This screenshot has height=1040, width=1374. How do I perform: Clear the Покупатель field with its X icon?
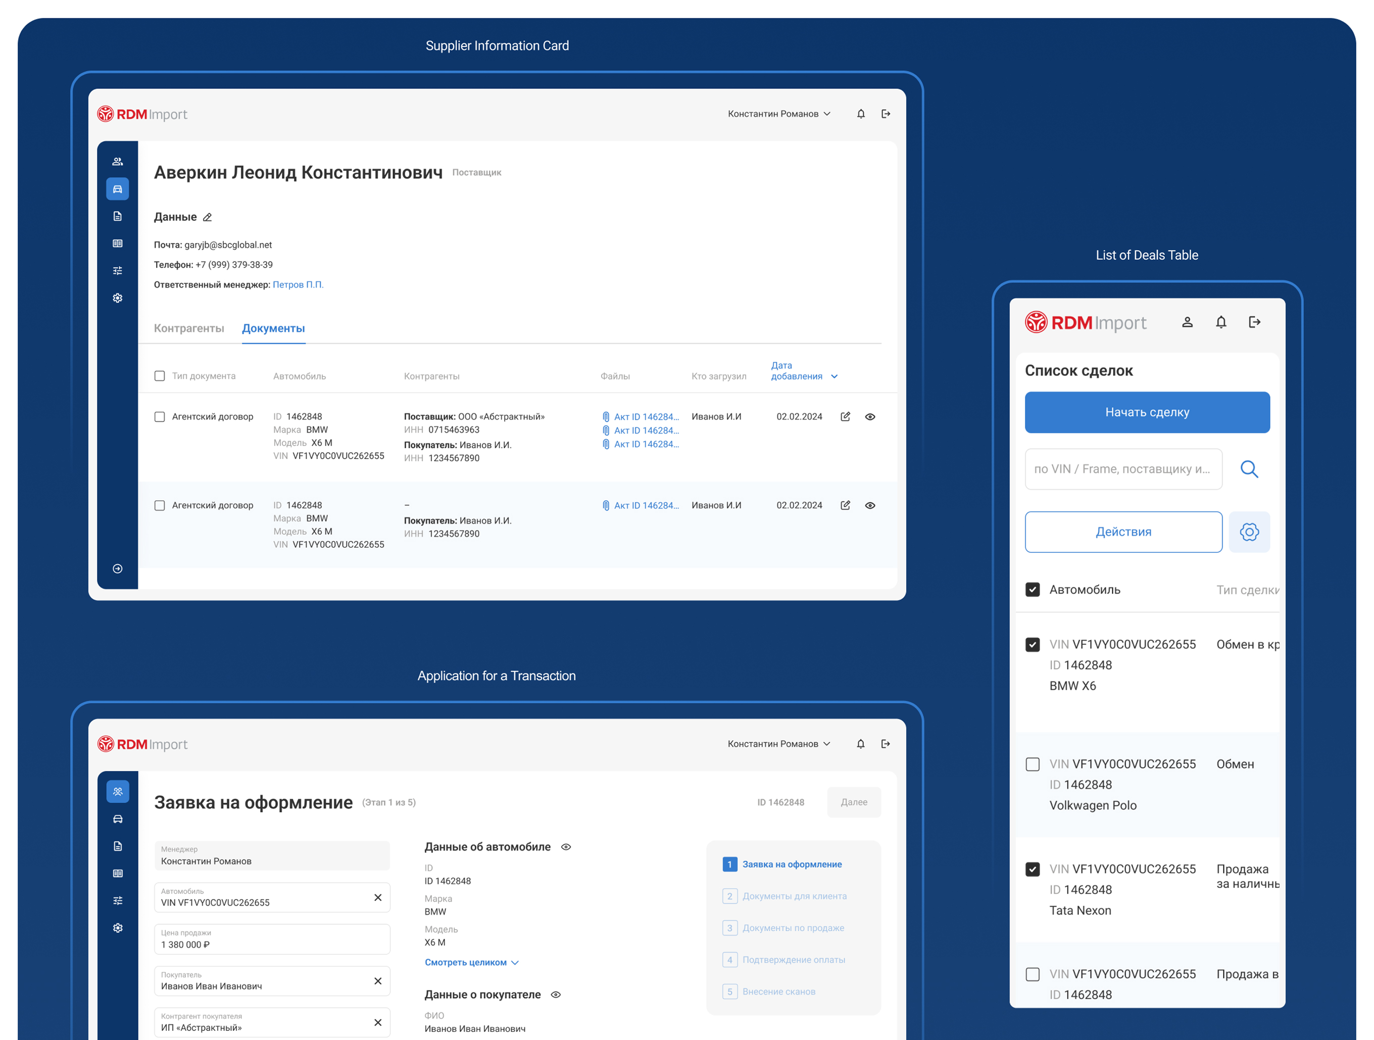point(378,981)
